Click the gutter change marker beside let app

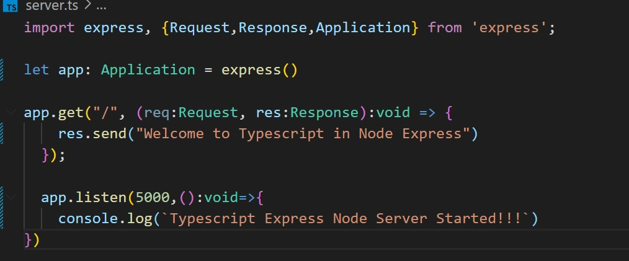(x=2, y=70)
